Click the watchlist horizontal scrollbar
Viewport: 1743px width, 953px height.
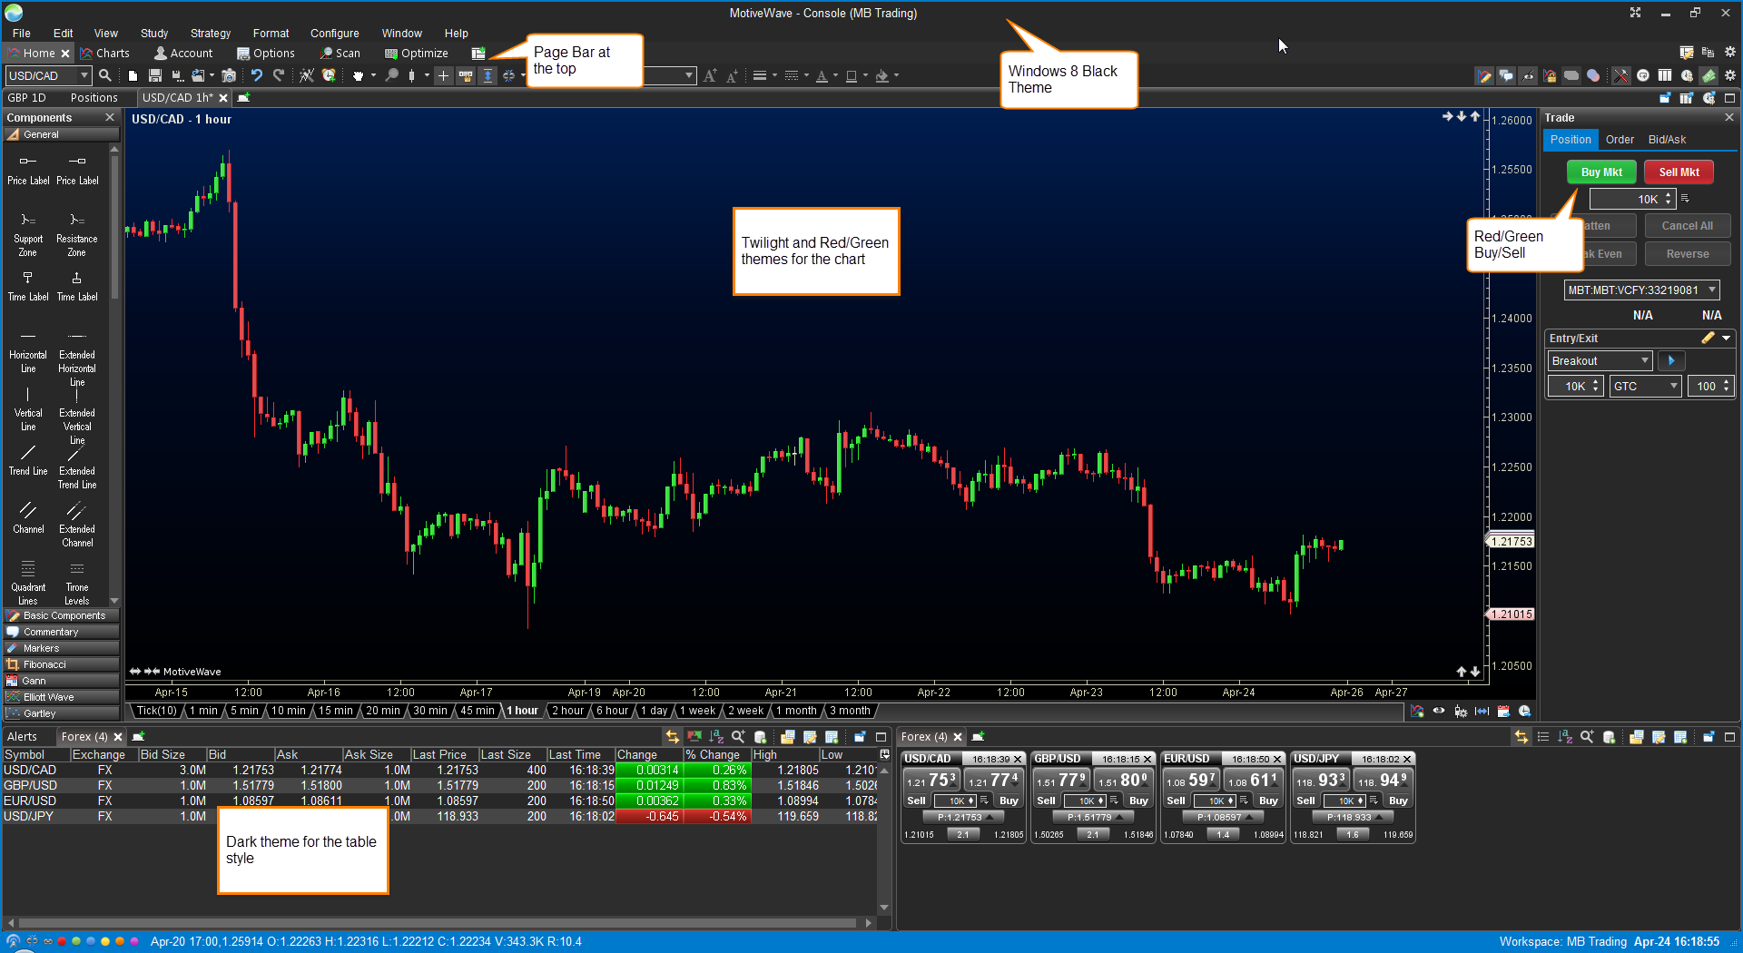438,922
